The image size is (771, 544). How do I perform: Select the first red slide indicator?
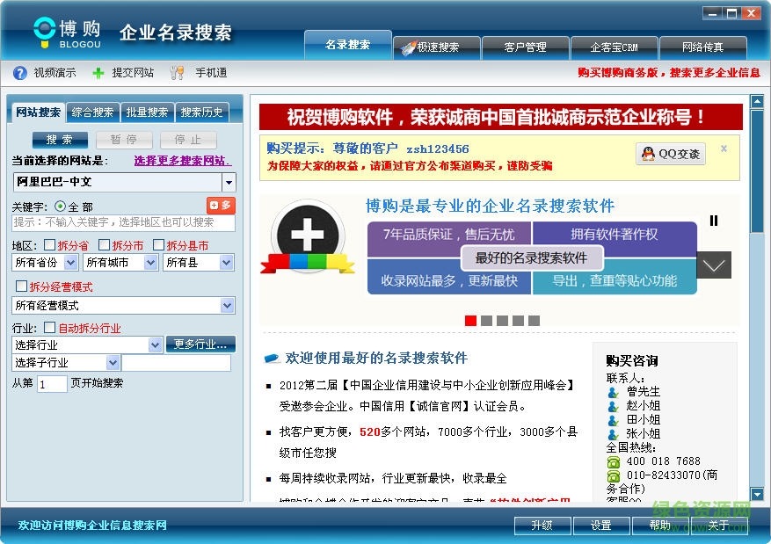point(470,321)
